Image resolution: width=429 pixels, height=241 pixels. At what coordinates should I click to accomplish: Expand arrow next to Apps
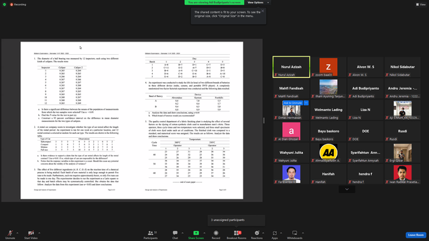281,233
